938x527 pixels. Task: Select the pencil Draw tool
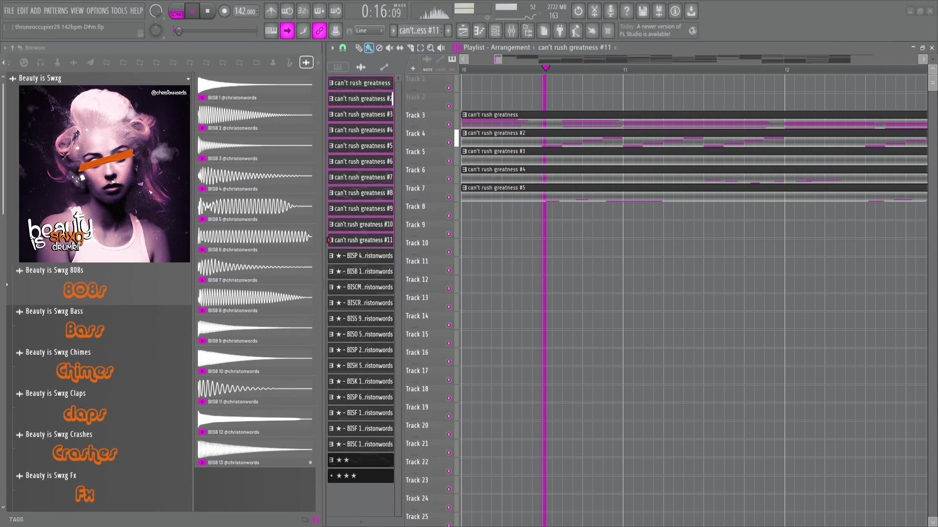[x=359, y=48]
